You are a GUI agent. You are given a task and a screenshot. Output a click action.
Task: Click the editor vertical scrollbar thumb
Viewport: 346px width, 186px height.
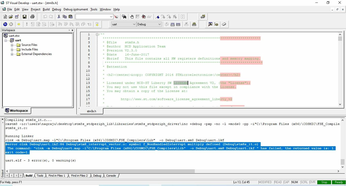click(340, 39)
